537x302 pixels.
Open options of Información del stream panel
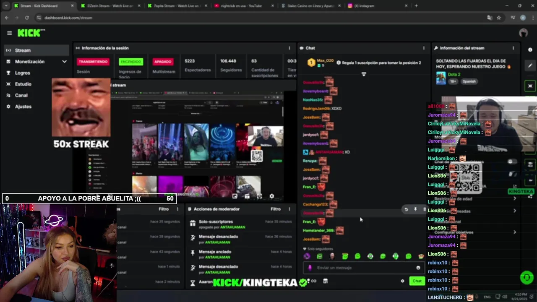coord(513,48)
